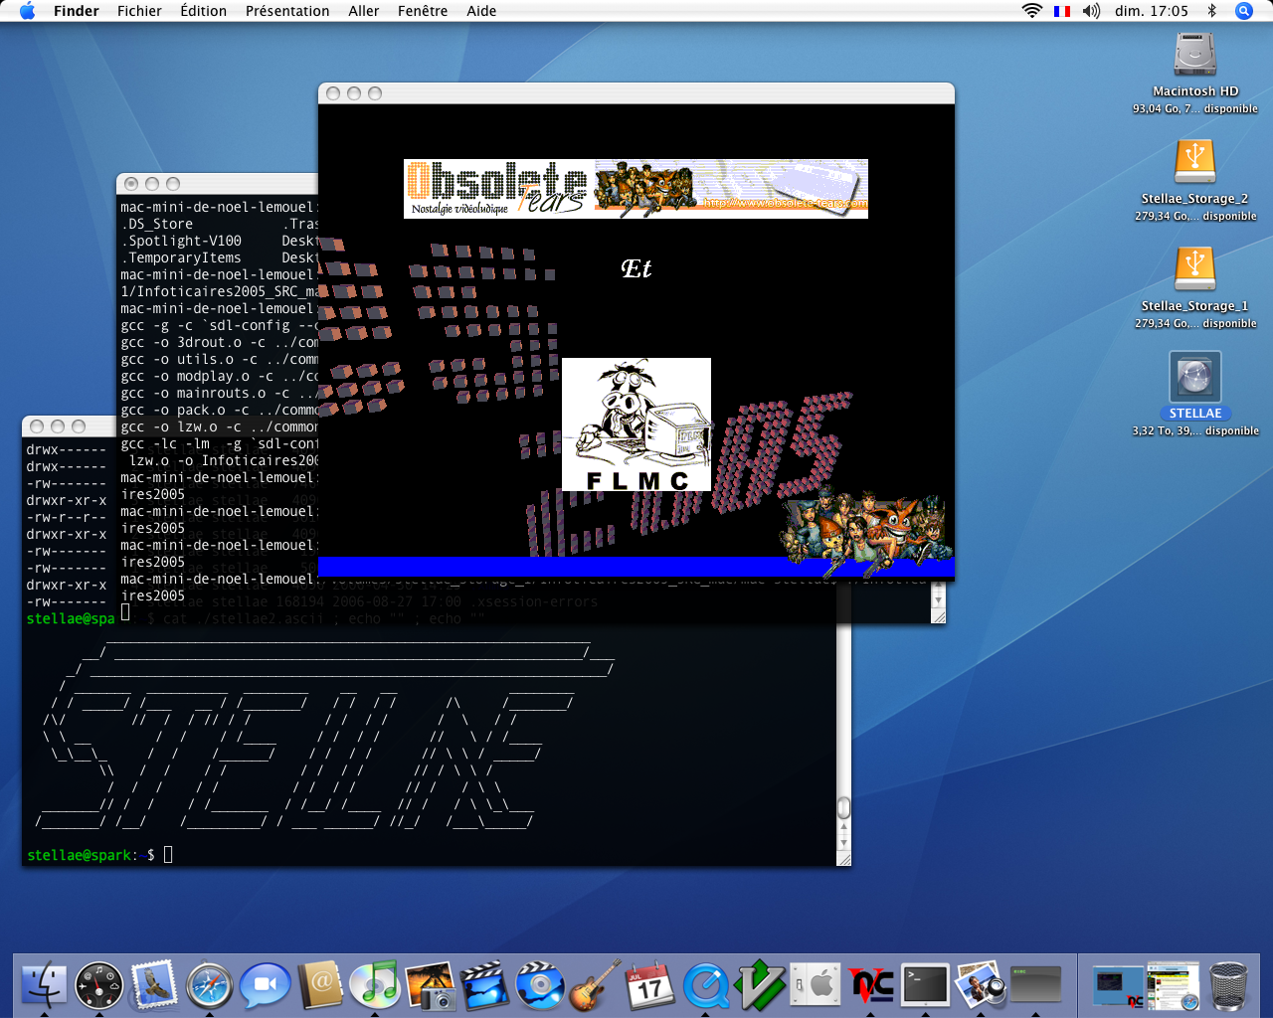The width and height of the screenshot is (1273, 1018).
Task: Open the green V icon in Dock
Action: tap(761, 985)
